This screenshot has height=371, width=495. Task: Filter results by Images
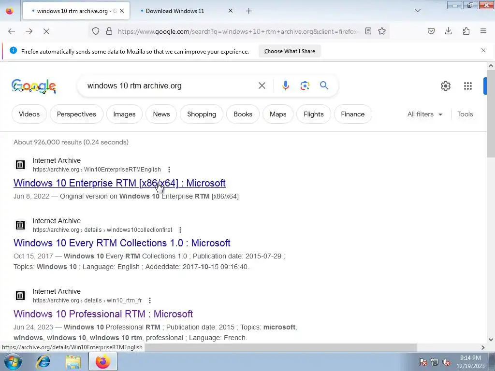click(x=124, y=114)
